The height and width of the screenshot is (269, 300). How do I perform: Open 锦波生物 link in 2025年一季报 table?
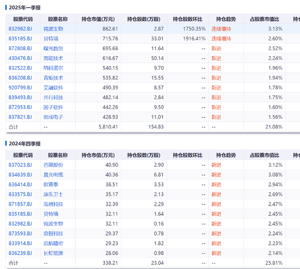pos(53,29)
